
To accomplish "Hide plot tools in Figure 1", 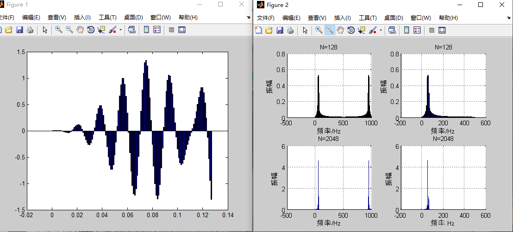I will point(171,30).
